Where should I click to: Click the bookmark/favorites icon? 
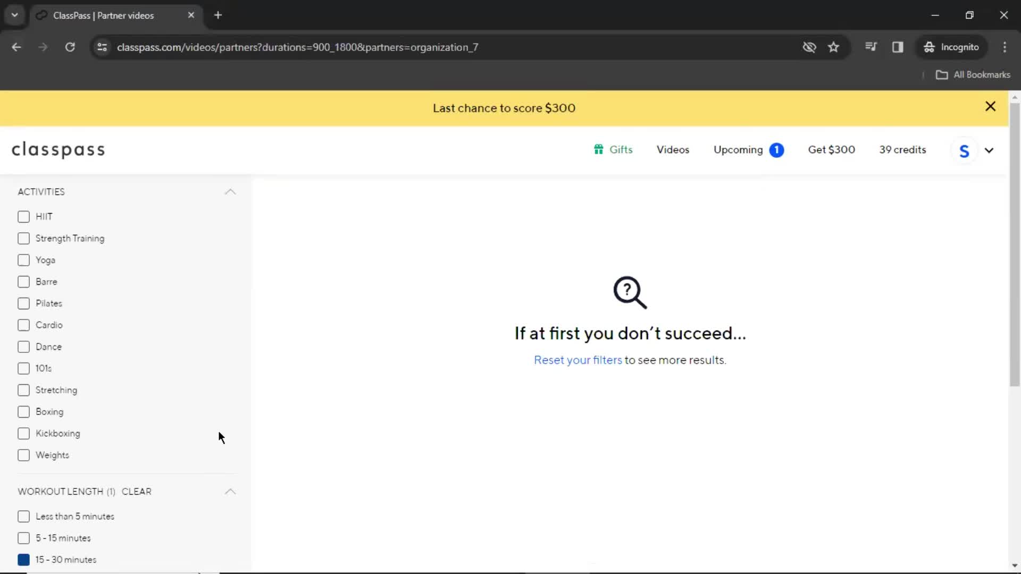click(834, 47)
